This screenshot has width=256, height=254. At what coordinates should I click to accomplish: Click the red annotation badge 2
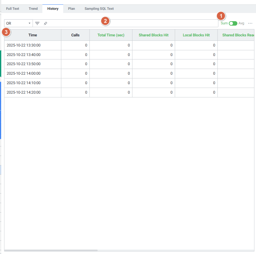click(105, 21)
